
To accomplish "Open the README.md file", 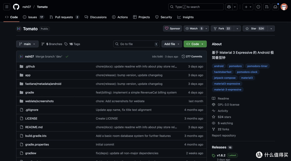I will [x=34, y=127].
